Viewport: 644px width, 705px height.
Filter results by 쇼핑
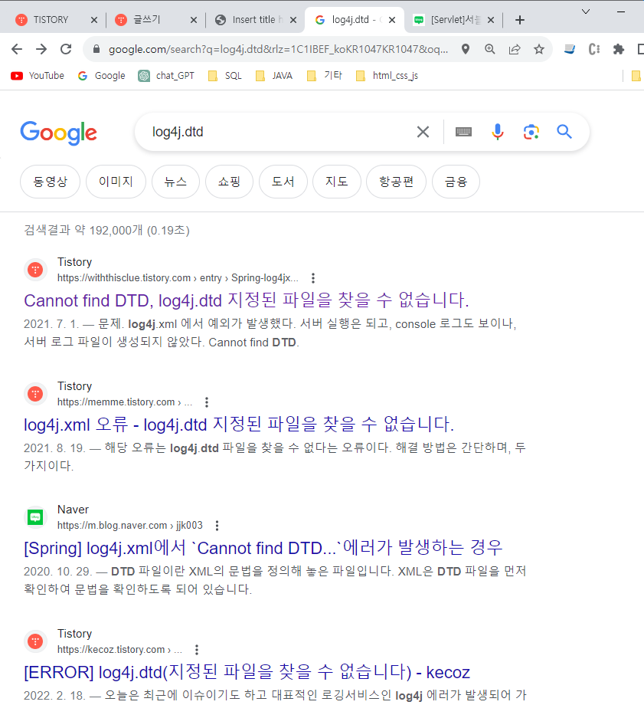coord(229,182)
